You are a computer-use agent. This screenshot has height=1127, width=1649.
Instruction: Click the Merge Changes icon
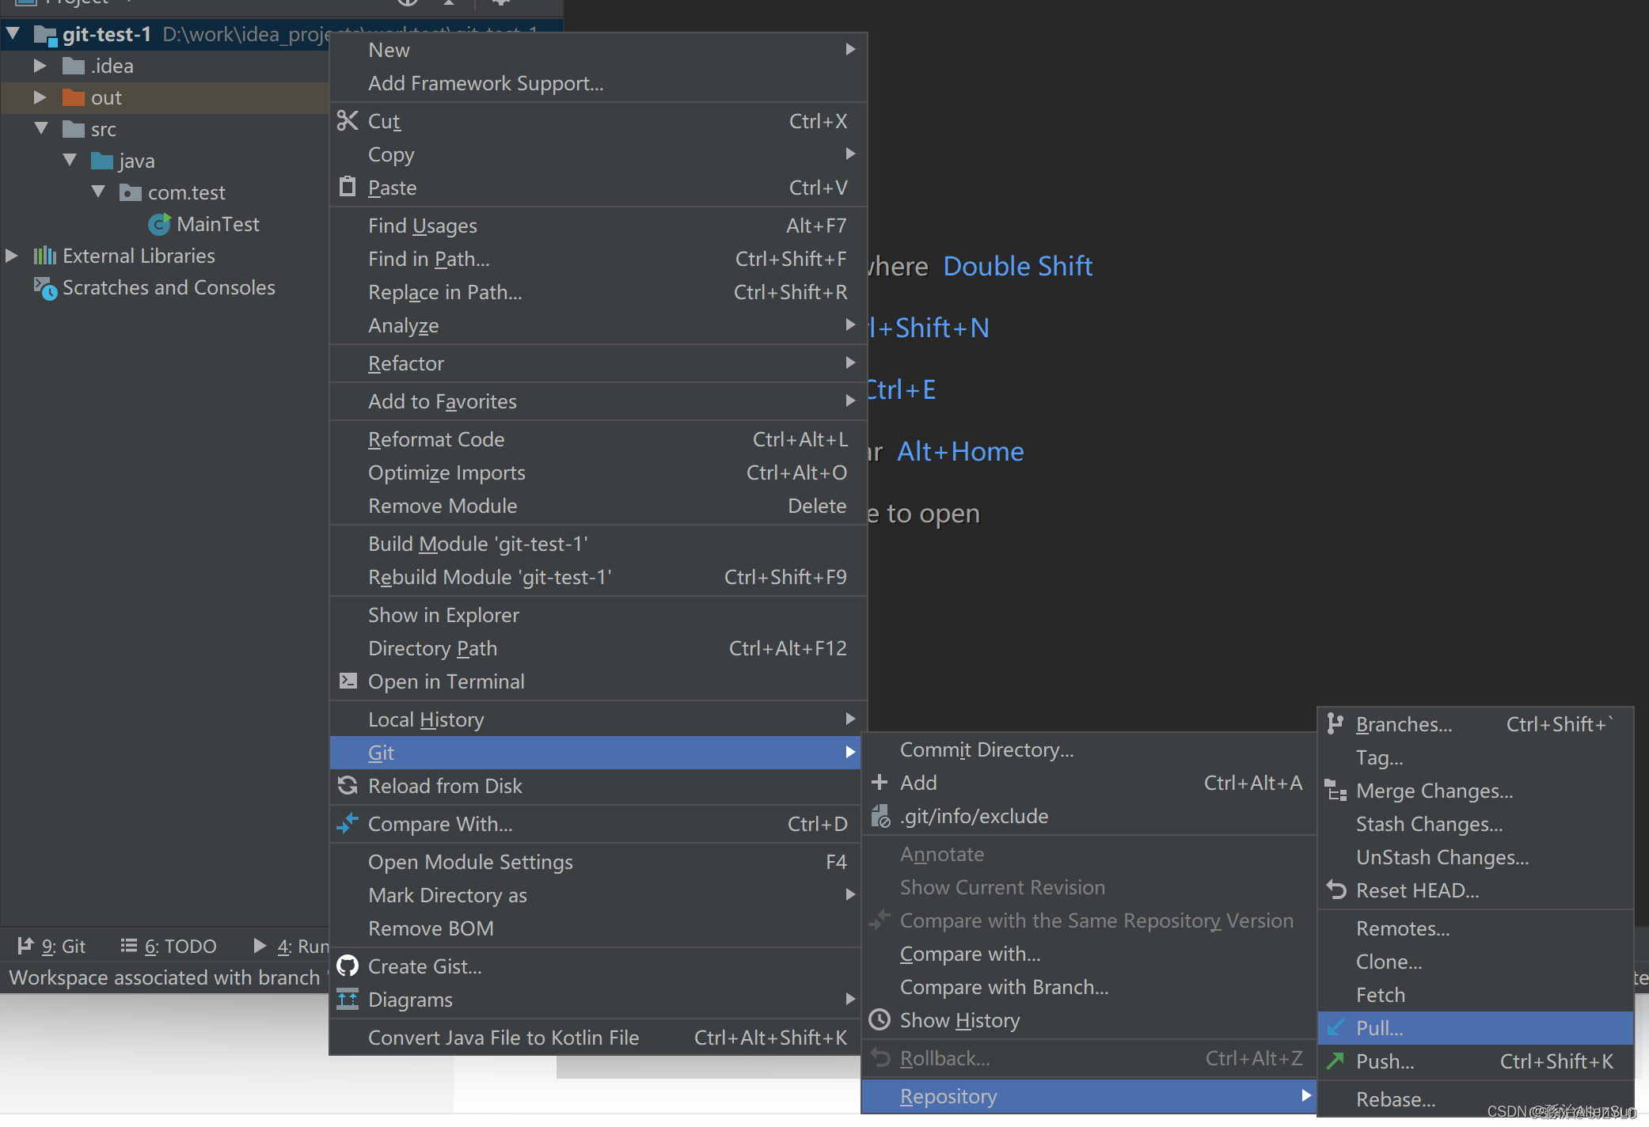1336,790
